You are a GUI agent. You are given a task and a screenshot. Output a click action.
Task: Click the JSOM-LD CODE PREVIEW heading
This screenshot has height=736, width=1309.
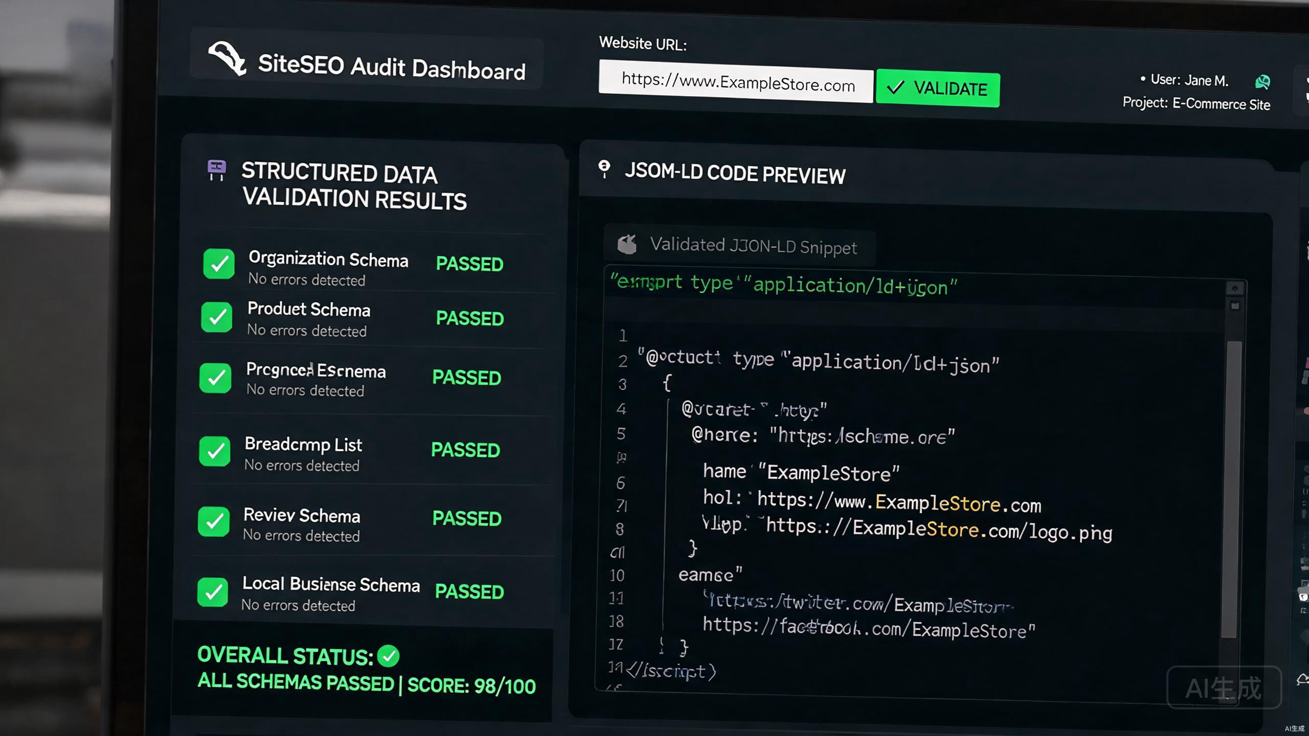735,174
